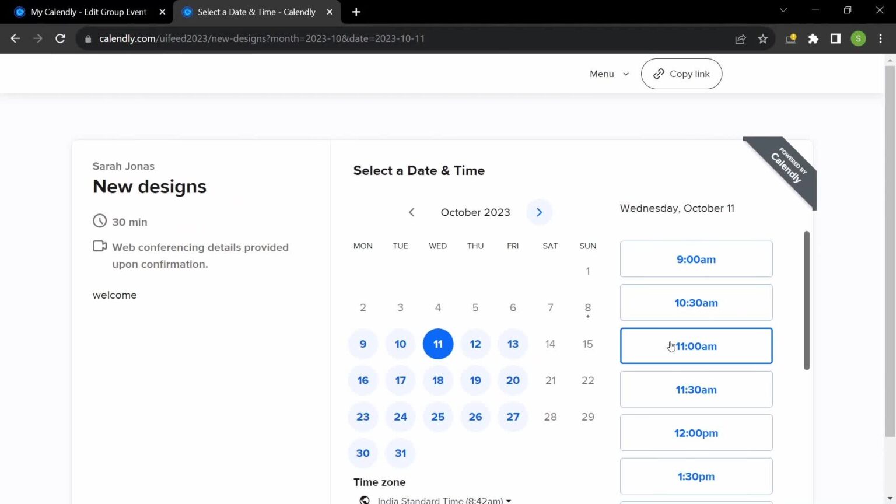The width and height of the screenshot is (896, 504).
Task: Open the India Standard Time zone dropdown
Action: coord(442,500)
